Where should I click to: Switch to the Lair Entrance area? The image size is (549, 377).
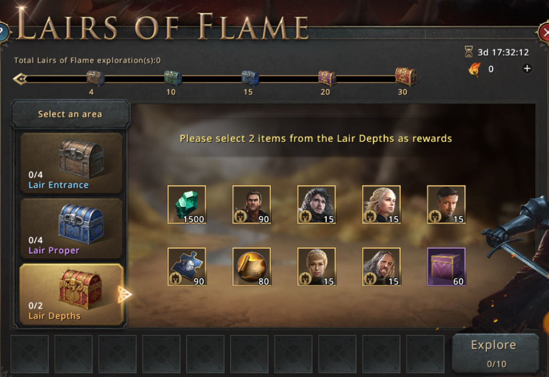click(x=71, y=163)
